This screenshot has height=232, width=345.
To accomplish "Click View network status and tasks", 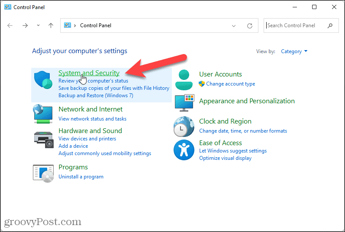I will (92, 119).
